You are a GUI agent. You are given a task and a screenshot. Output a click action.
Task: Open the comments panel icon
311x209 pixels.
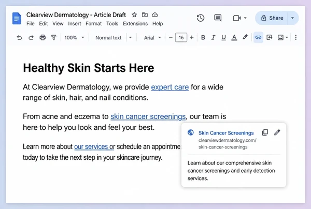218,18
